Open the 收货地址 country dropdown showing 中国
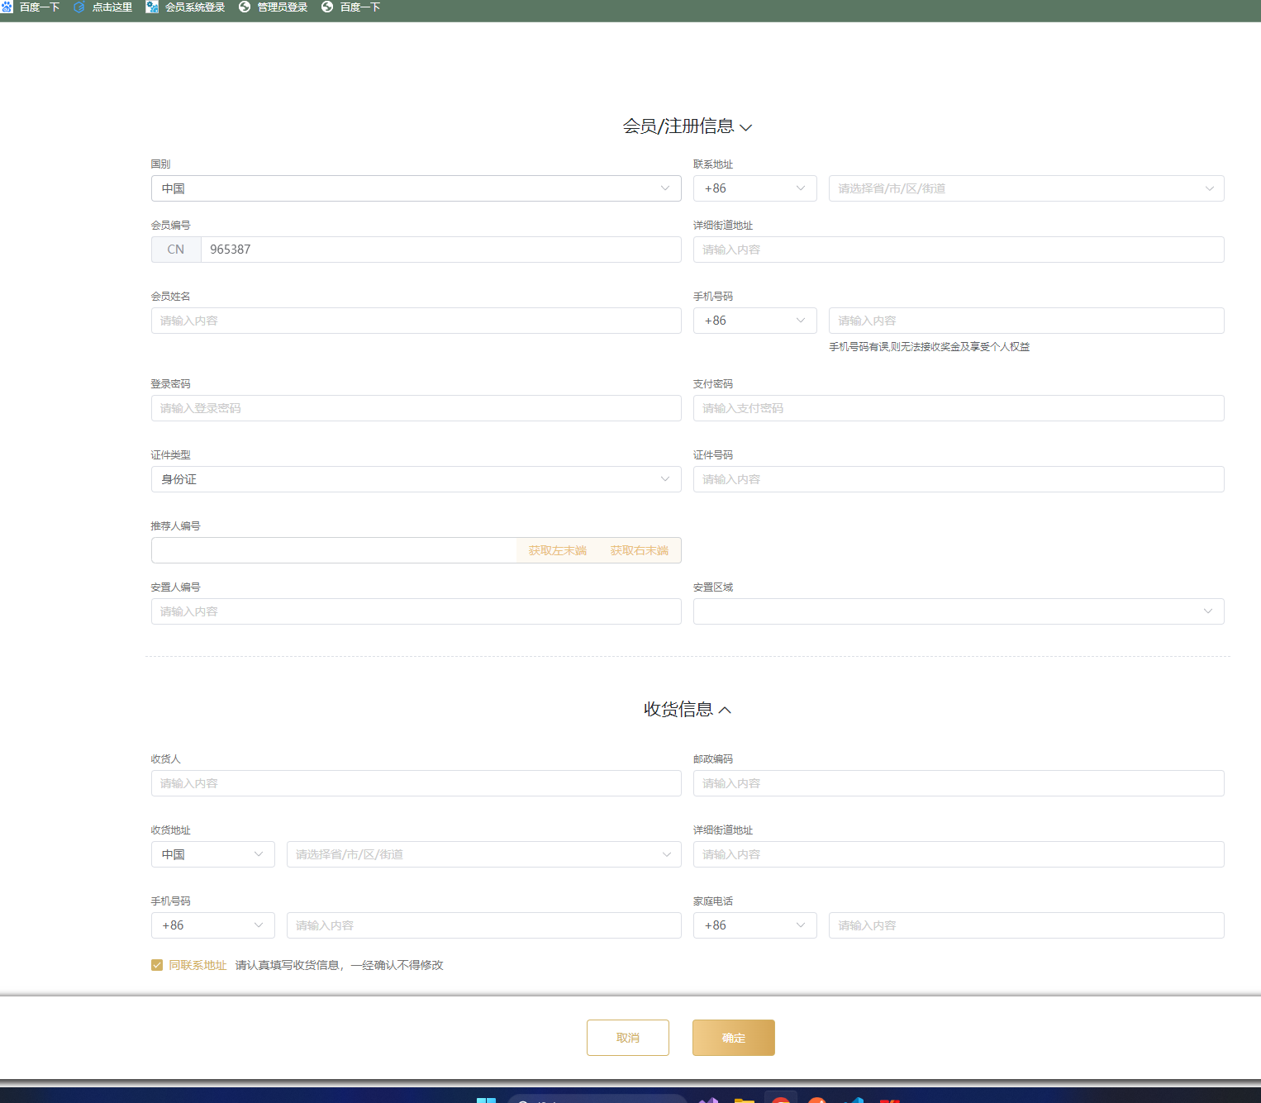1261x1103 pixels. click(x=212, y=854)
